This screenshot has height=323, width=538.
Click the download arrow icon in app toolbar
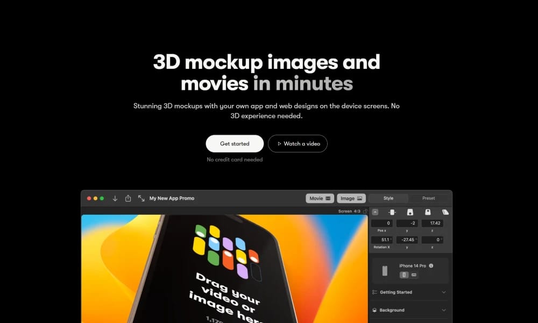[x=115, y=199]
